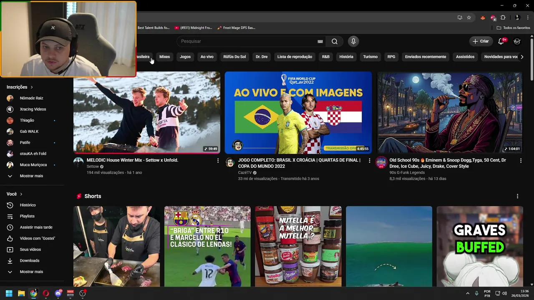Play the Brasil x Croácia video thumbnail
The width and height of the screenshot is (534, 300).
click(x=298, y=112)
